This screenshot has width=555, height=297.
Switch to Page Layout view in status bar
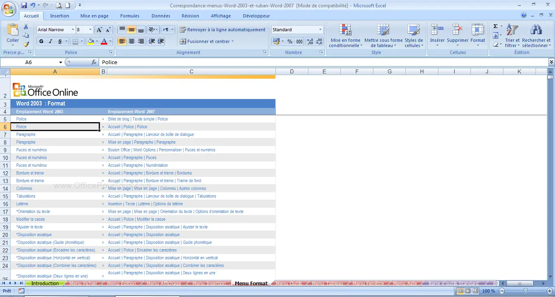468,291
